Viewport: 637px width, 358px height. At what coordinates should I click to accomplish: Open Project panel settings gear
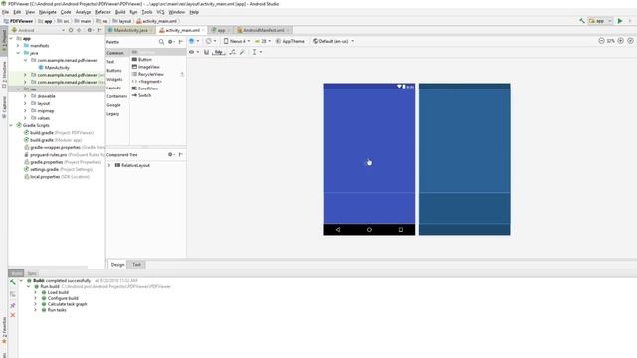click(x=90, y=30)
